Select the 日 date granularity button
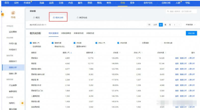 pos(161,25)
